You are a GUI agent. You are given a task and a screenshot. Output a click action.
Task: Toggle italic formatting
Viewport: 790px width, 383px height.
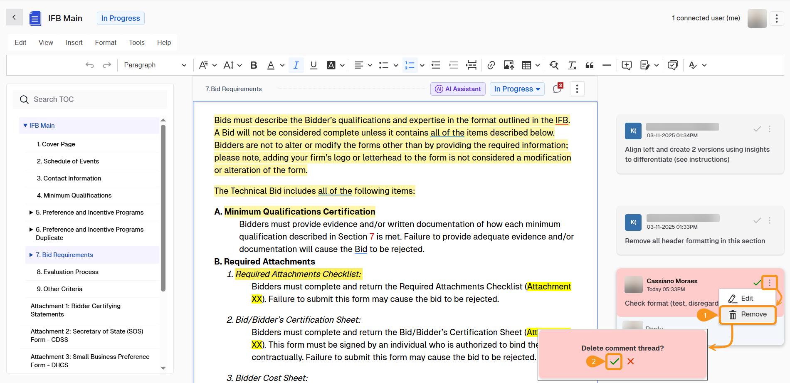[x=296, y=65]
